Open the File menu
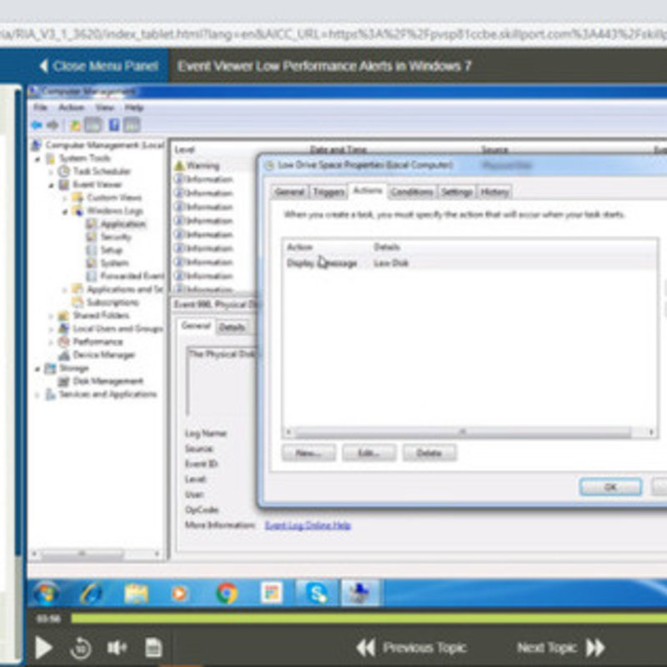The height and width of the screenshot is (667, 667). click(x=40, y=108)
